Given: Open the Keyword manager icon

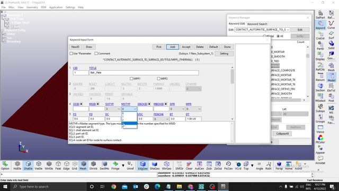Looking at the screenshot, I should 320,25.
